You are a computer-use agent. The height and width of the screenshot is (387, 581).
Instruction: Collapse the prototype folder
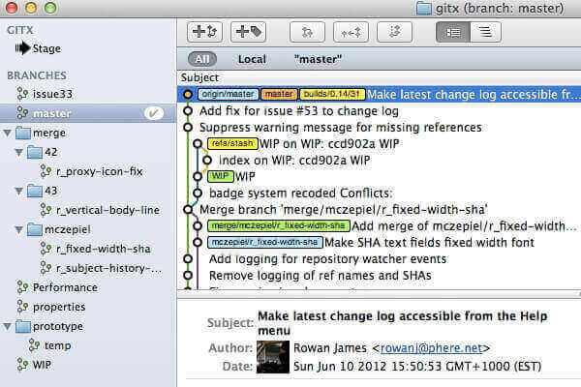(8, 326)
